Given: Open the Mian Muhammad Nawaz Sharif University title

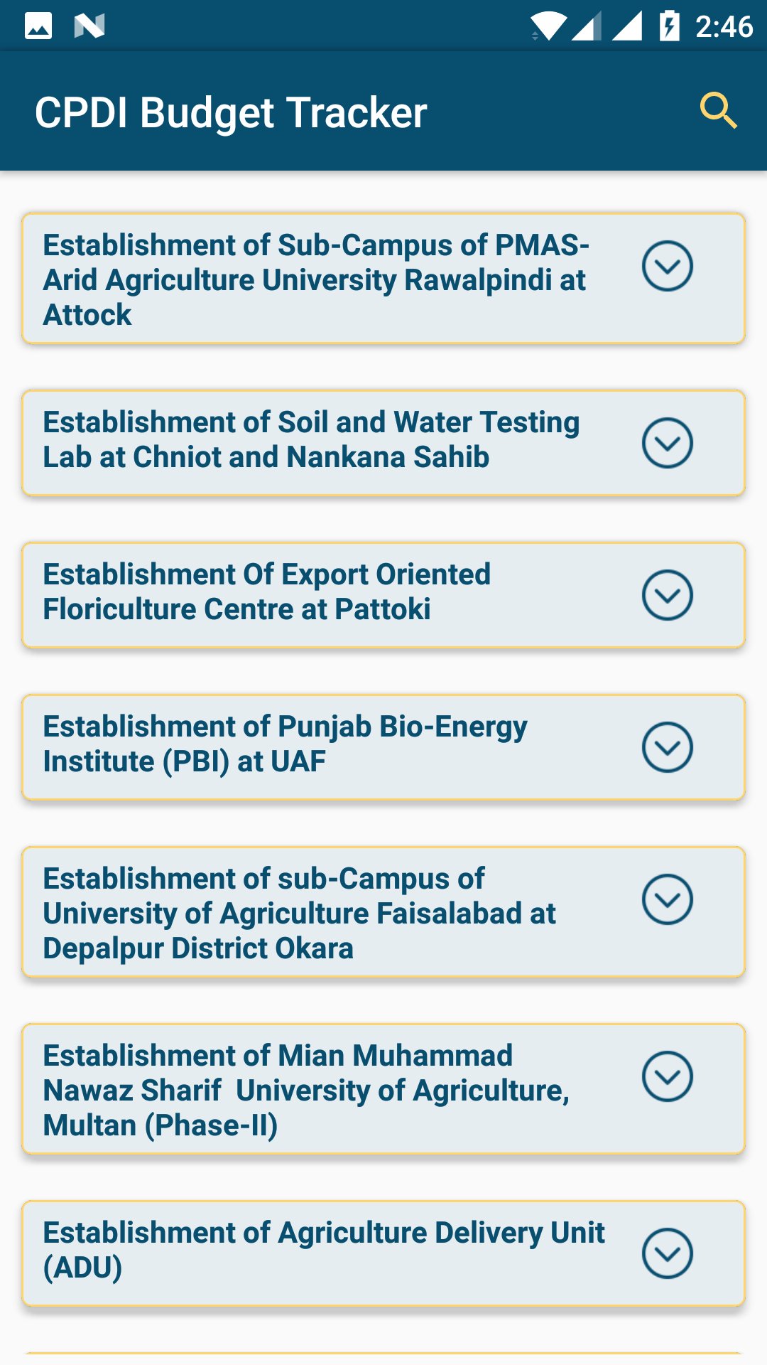Looking at the screenshot, I should click(x=305, y=1090).
